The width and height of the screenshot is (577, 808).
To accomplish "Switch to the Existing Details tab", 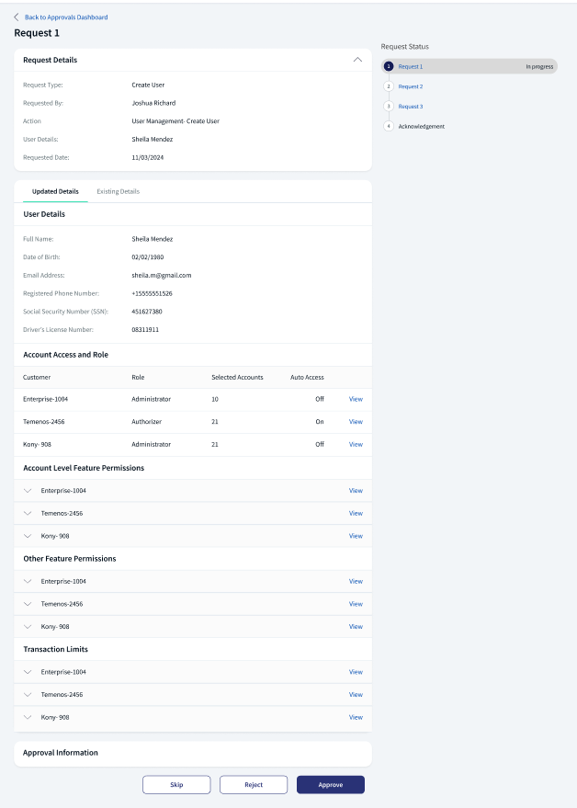I will [x=118, y=191].
